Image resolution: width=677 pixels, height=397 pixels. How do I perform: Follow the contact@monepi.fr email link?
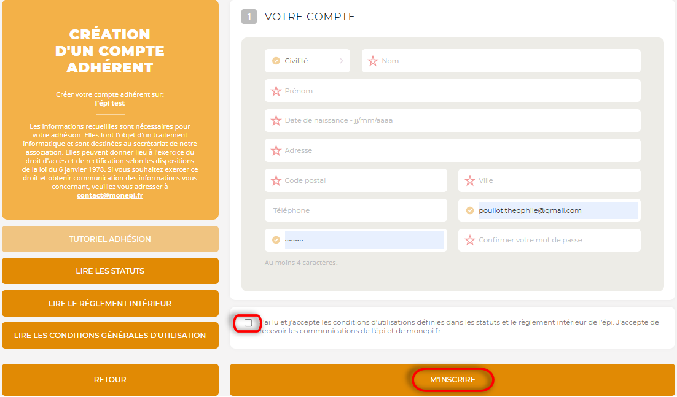pos(110,195)
